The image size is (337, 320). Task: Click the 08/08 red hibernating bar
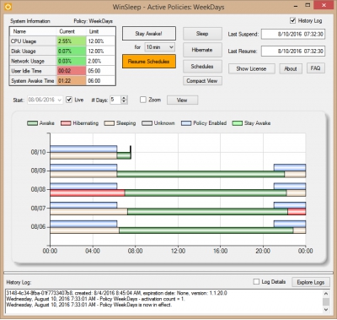pos(88,193)
